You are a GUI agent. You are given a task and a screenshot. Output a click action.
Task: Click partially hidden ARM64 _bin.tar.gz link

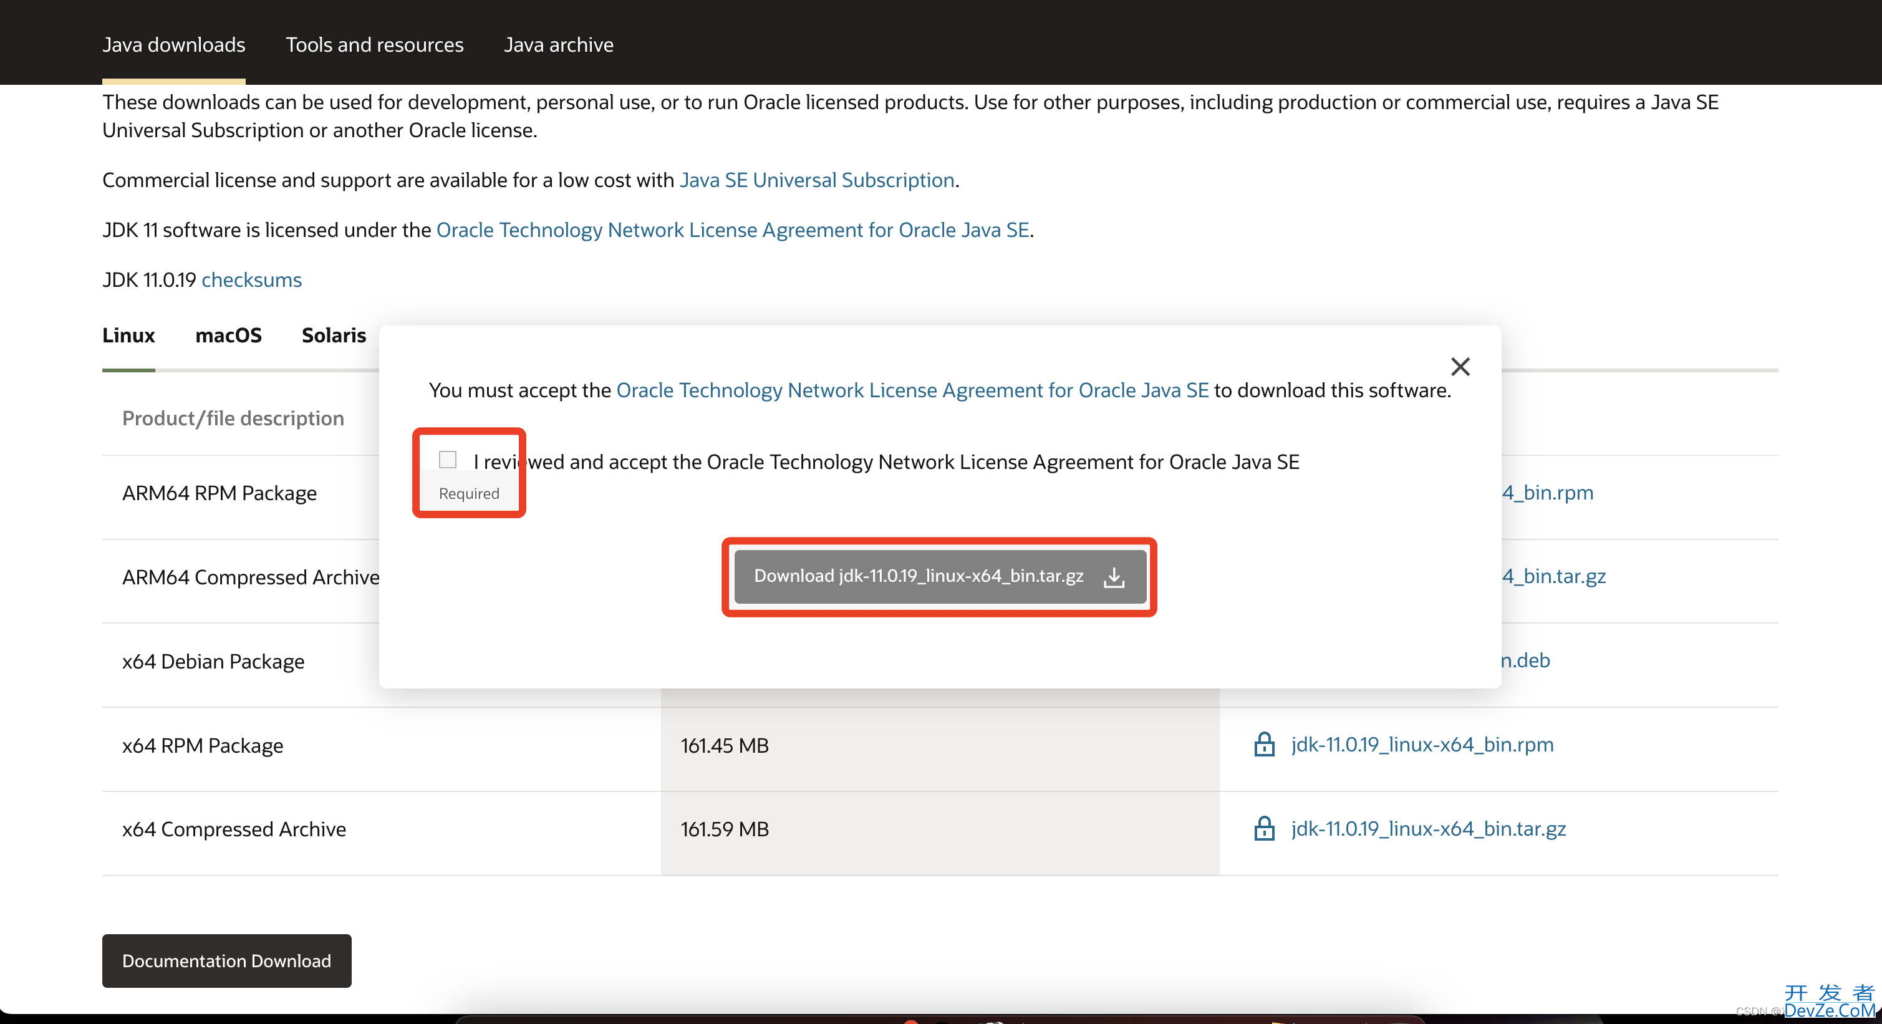(1554, 576)
